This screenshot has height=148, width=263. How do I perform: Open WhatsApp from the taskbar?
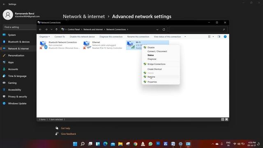click(150, 144)
